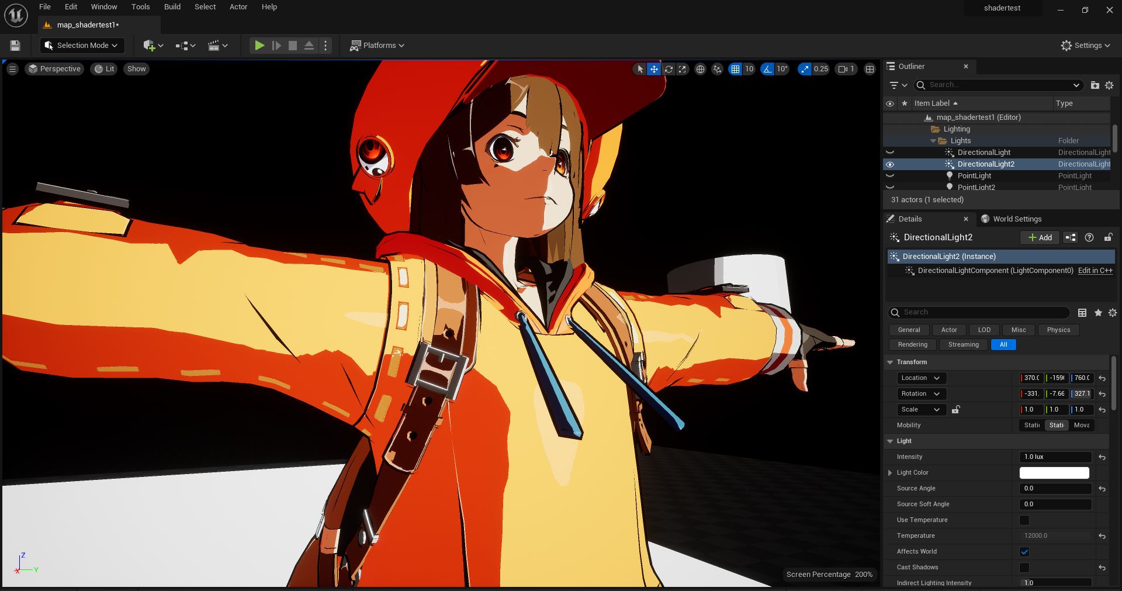Enable the Use Temperature checkbox

(1024, 520)
